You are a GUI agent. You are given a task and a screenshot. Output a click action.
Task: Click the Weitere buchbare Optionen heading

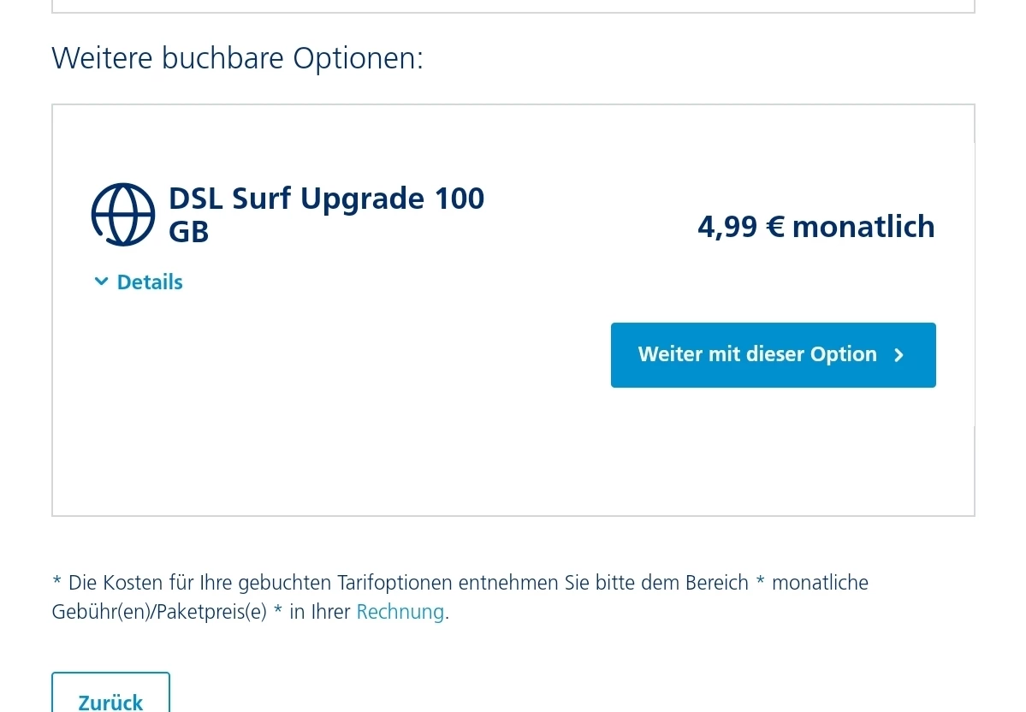(x=237, y=58)
